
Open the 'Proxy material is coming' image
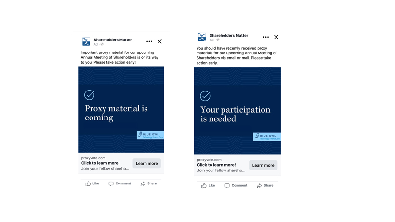point(121,109)
